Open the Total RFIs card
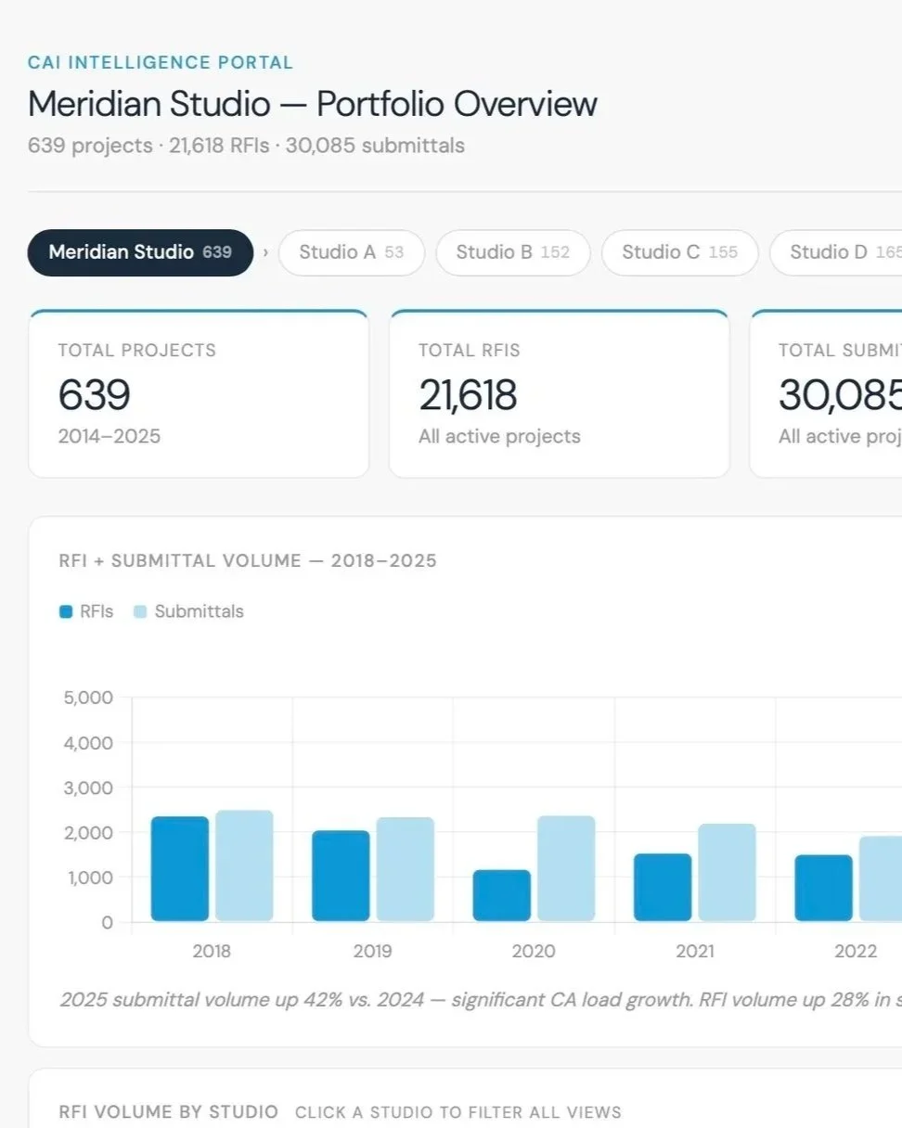Viewport: 902px width, 1128px height. (x=559, y=393)
